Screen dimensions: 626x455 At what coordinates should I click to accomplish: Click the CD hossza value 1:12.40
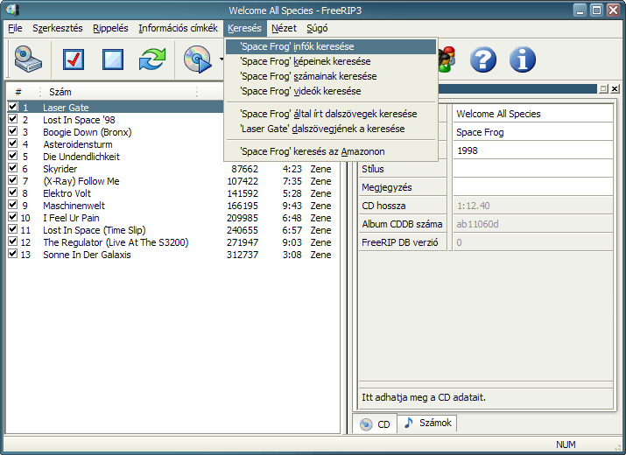(x=533, y=206)
